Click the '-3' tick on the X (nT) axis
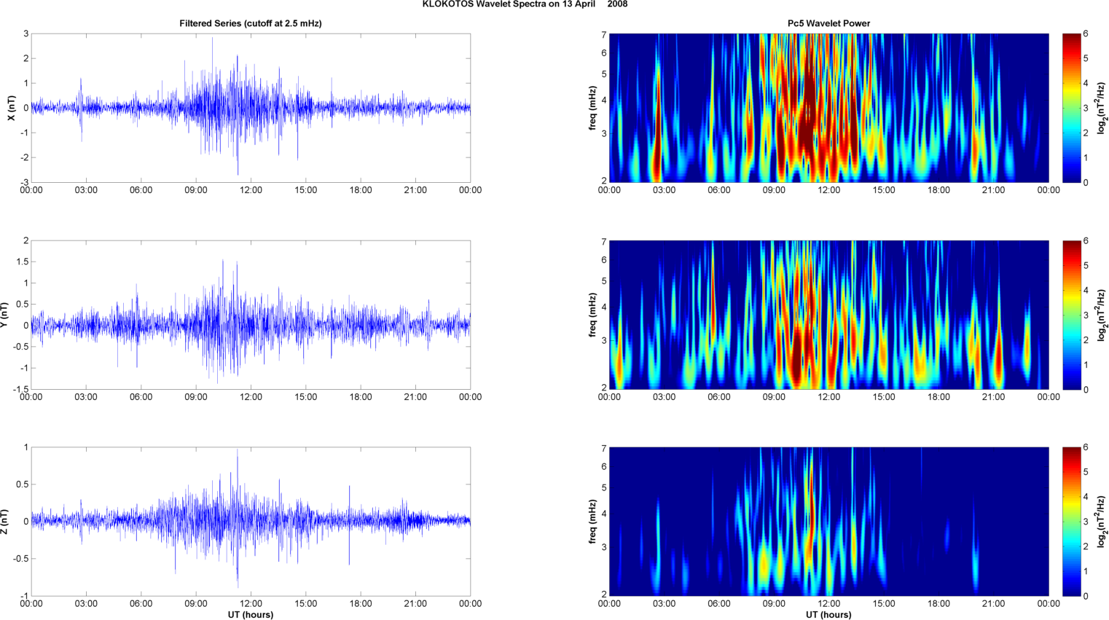The width and height of the screenshot is (1109, 620). click(24, 182)
